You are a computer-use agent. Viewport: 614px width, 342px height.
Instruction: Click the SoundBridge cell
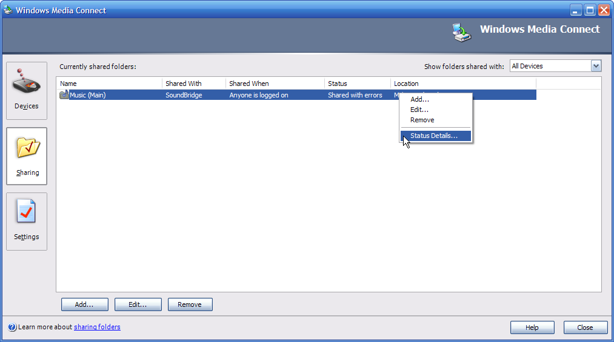point(184,95)
